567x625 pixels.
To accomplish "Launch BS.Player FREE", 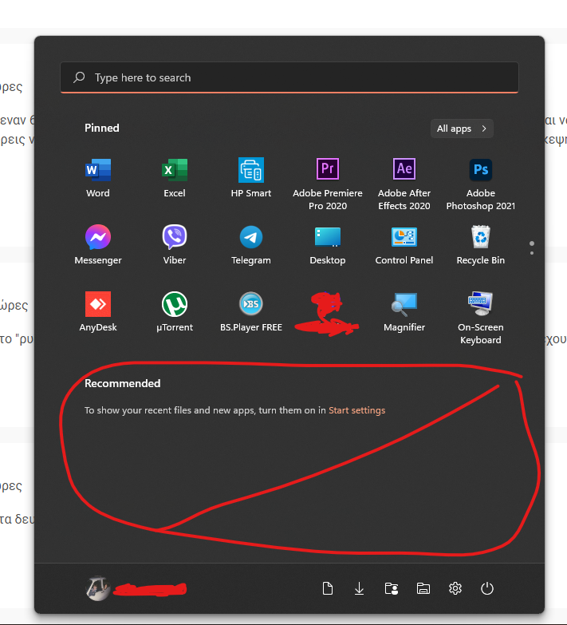I will [x=251, y=312].
